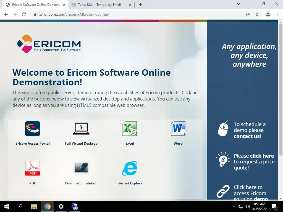Viewport: 283px width, 212px height.
Task: Follow the 'click here' price quote link
Action: (262, 156)
